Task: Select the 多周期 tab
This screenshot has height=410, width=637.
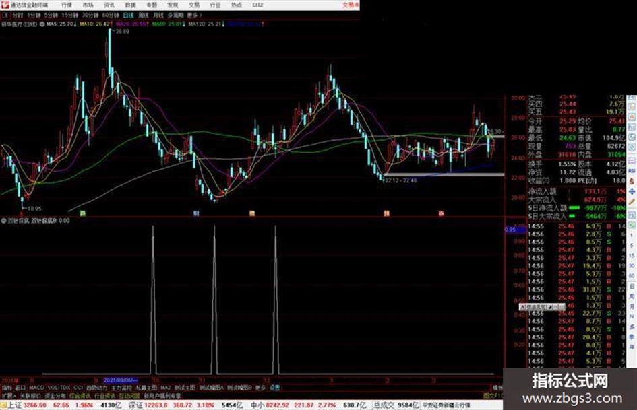Action: tap(175, 15)
